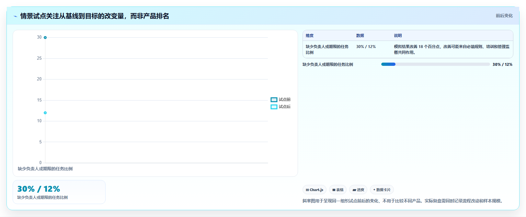Click the 试点后 data point at 12
This screenshot has height=217, width=526.
[x=45, y=113]
